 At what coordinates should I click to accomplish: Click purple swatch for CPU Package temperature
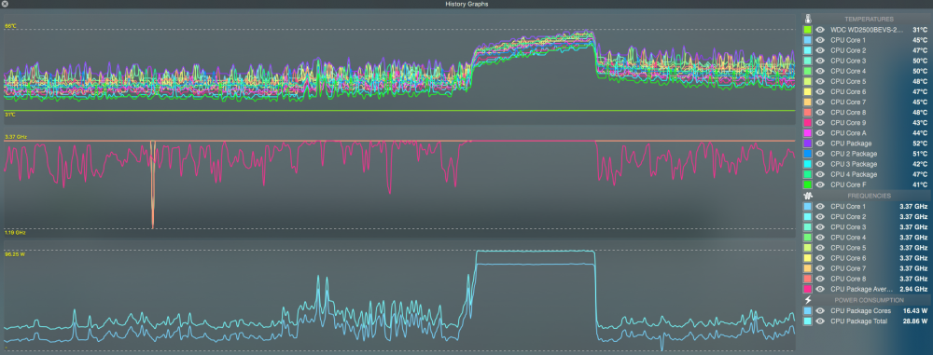807,143
